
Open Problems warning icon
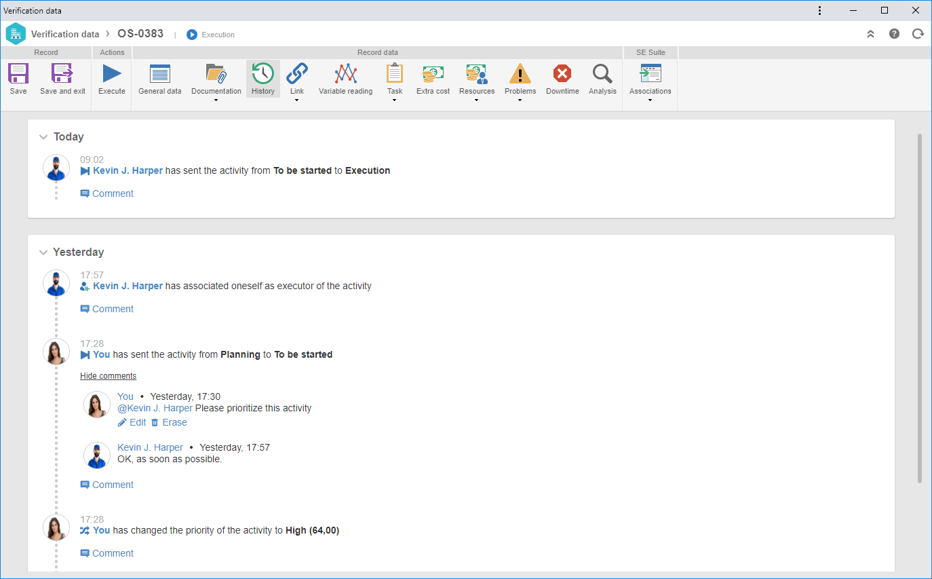point(520,73)
